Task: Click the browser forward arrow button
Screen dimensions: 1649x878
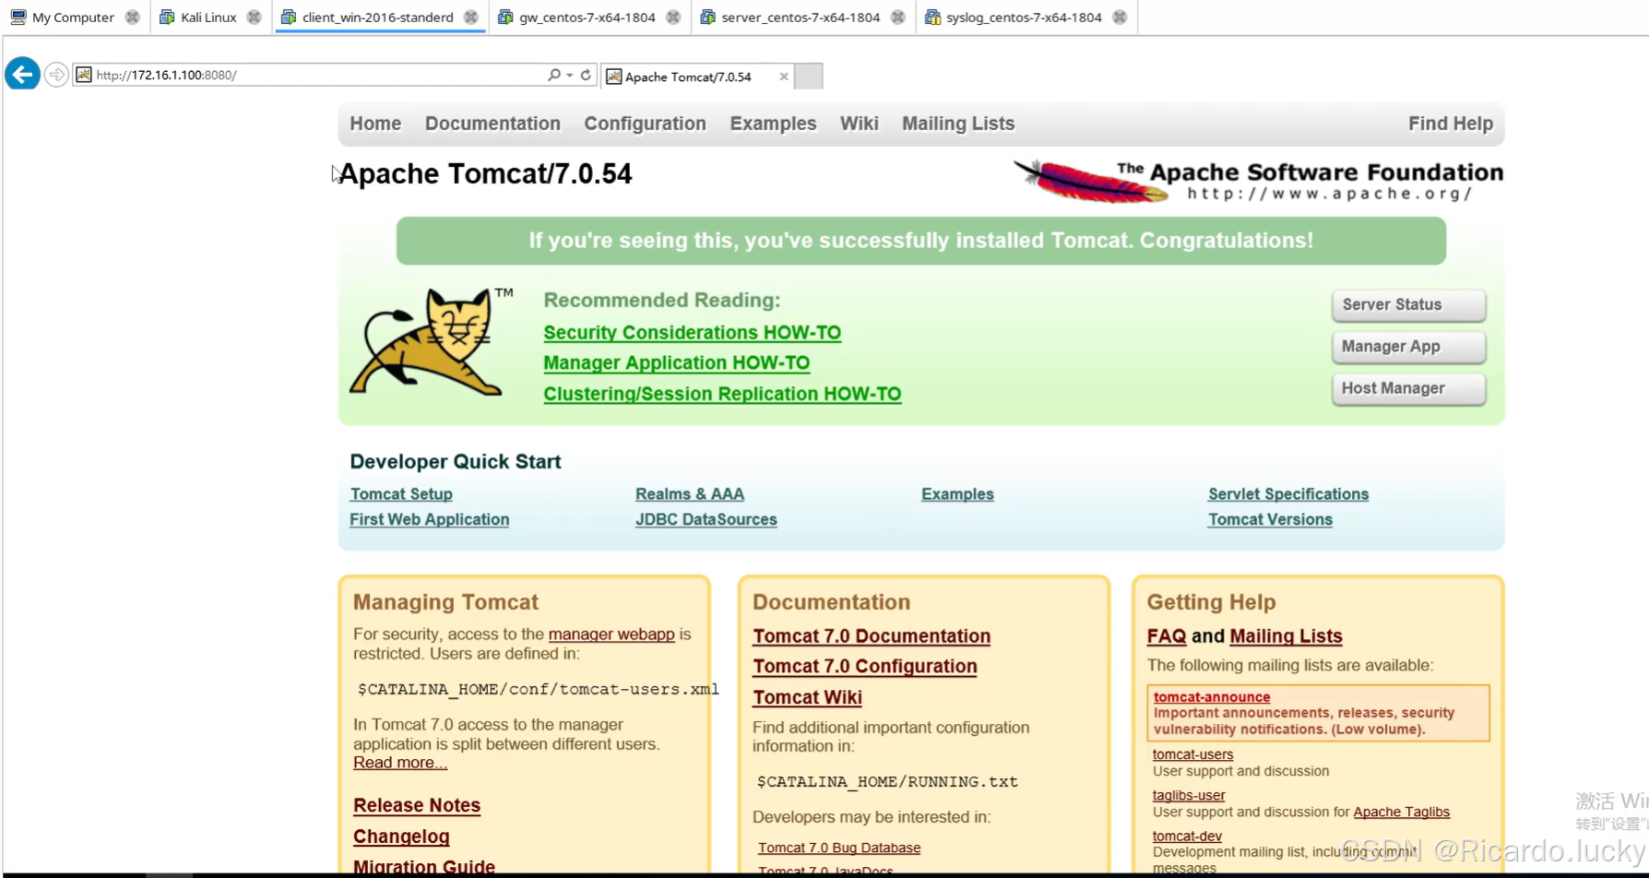Action: 56,75
